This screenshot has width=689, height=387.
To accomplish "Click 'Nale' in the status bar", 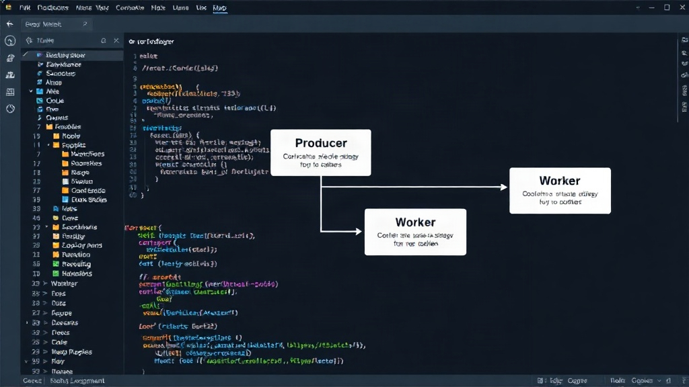I will 618,381.
